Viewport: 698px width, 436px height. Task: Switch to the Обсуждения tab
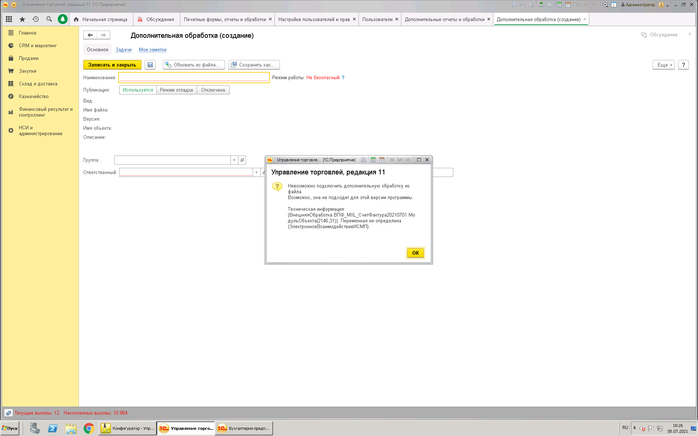click(x=156, y=19)
